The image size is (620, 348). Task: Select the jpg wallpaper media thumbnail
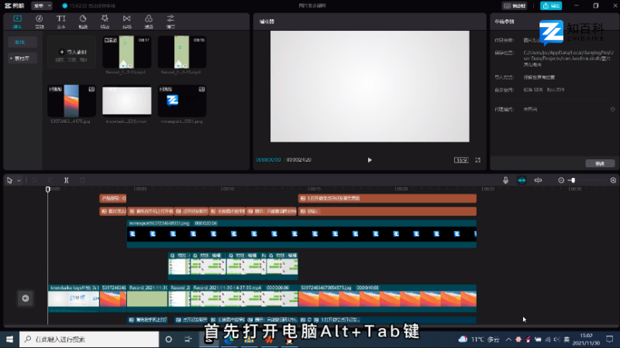pyautogui.click(x=71, y=101)
